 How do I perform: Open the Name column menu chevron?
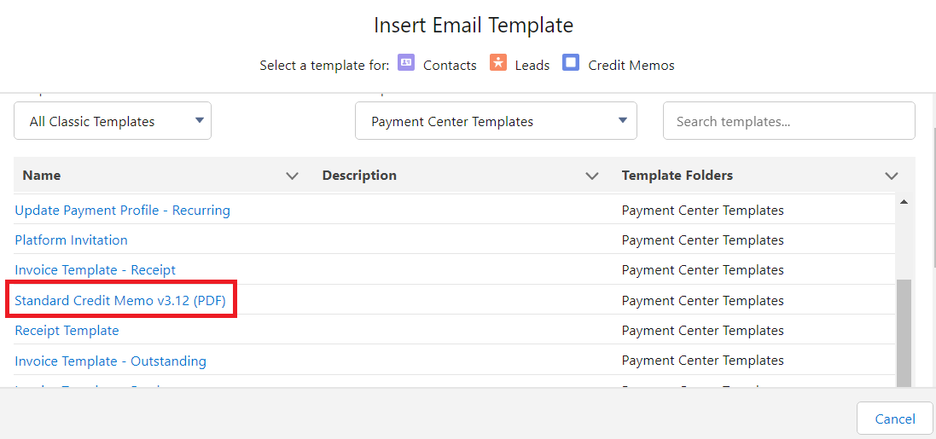(x=293, y=176)
